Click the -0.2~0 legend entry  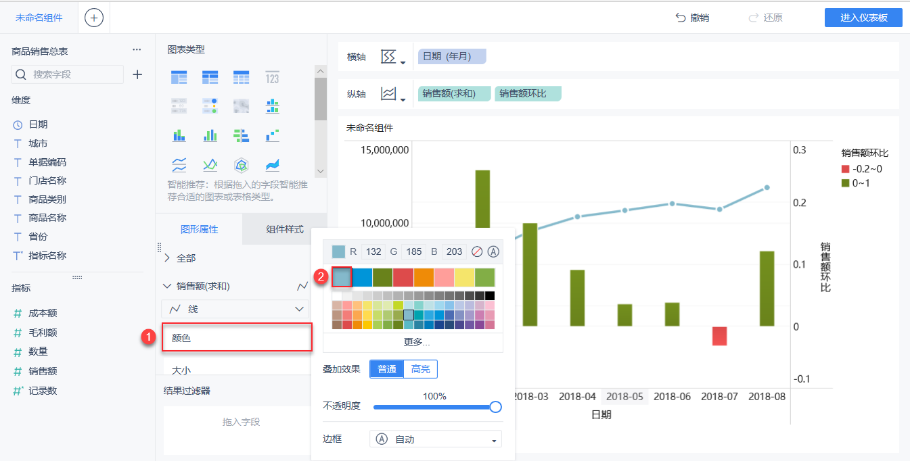[862, 169]
